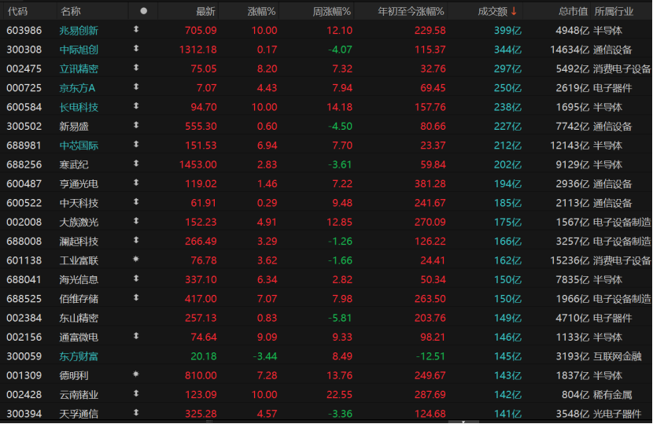The image size is (653, 424).
Task: Sort by 周涨幅% column header
Action: coord(332,11)
